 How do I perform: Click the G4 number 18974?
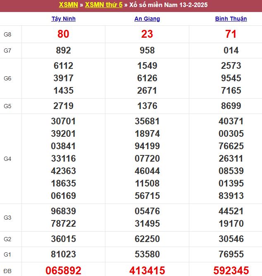147,133
